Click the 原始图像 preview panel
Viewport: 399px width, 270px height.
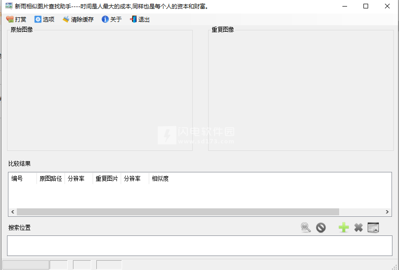(100, 90)
